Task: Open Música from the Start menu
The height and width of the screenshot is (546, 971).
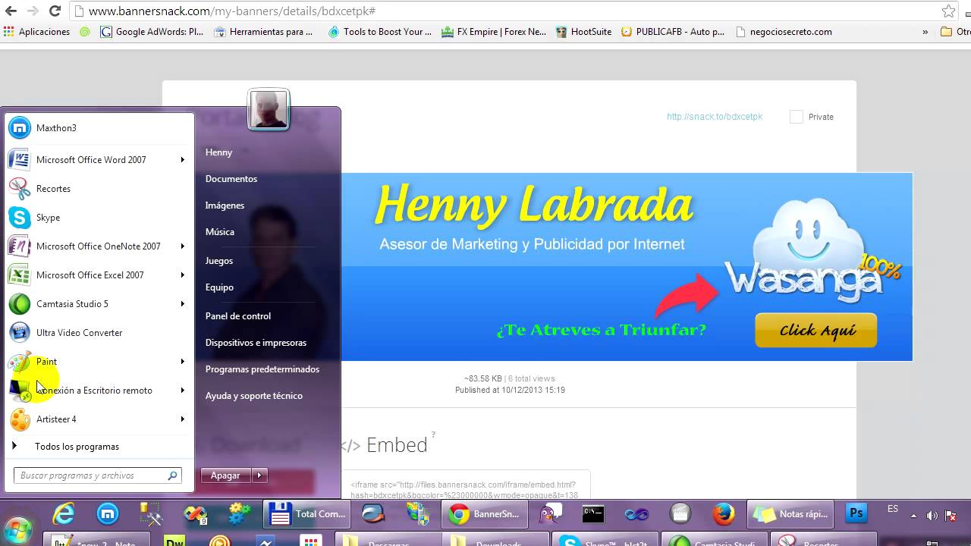Action: click(x=220, y=232)
